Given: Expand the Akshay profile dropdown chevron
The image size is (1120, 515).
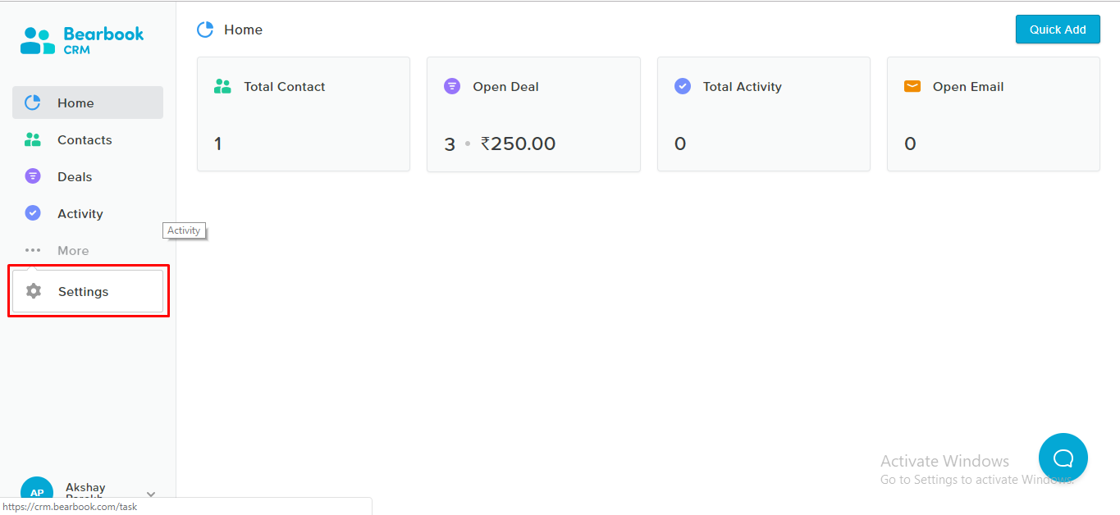Looking at the screenshot, I should click(151, 494).
